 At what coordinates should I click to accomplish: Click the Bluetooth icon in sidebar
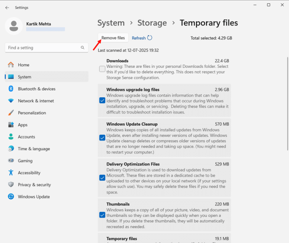(11, 89)
